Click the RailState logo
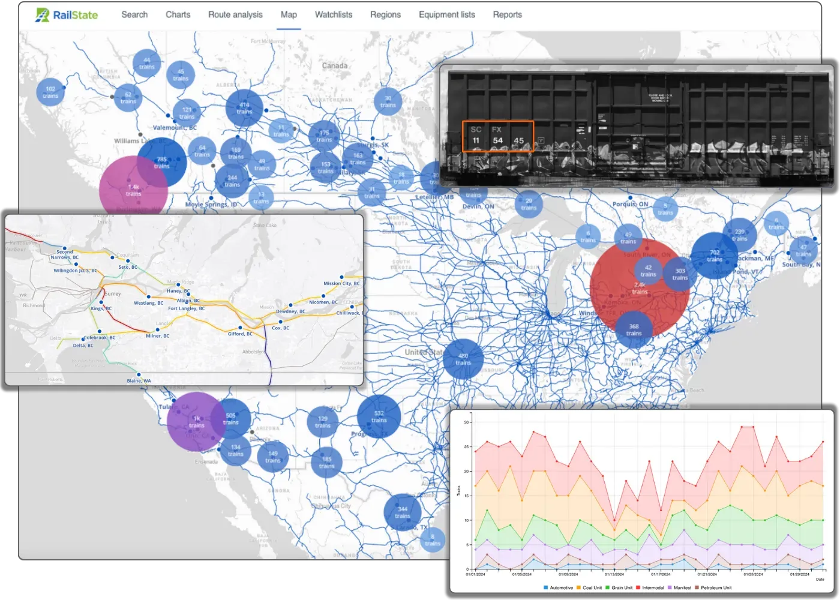Image resolution: width=840 pixels, height=600 pixels. click(x=66, y=15)
